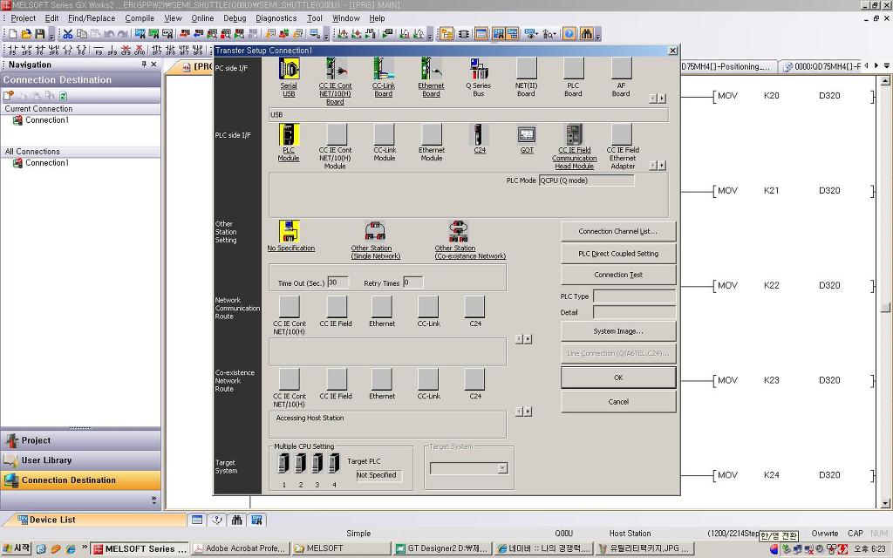Open the Connection Channel List
This screenshot has height=558, width=893.
[x=618, y=231]
